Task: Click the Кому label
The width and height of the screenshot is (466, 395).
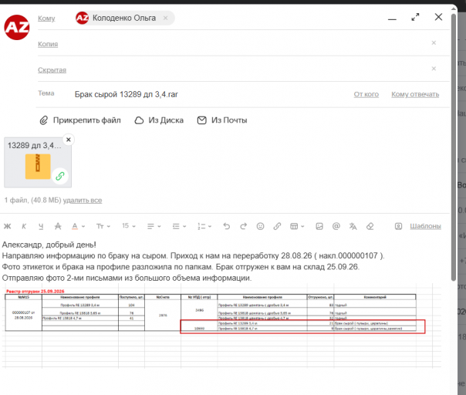Action: pos(46,19)
